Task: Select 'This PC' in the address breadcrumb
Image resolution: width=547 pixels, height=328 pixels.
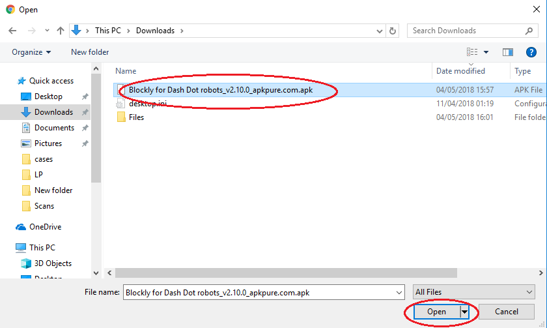Action: pos(108,31)
